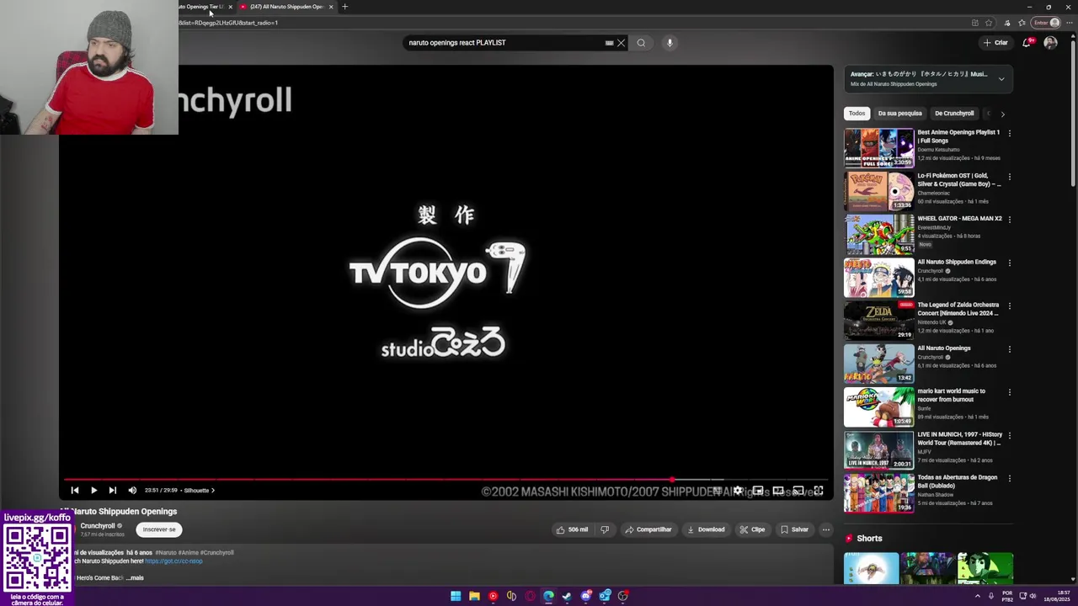Viewport: 1078px width, 606px height.
Task: Select the De Crunchyroll chip
Action: tap(954, 114)
